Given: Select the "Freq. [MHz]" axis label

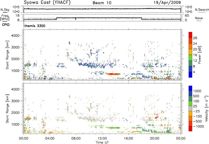Looking at the screenshot, I should pyautogui.click(x=5, y=18).
